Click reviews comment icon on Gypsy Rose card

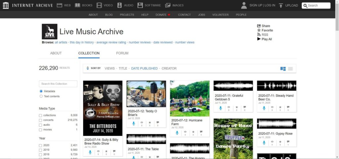point(288,141)
